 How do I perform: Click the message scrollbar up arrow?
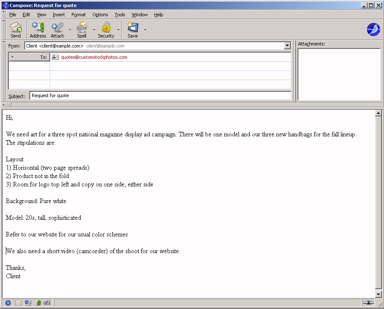pyautogui.click(x=378, y=113)
